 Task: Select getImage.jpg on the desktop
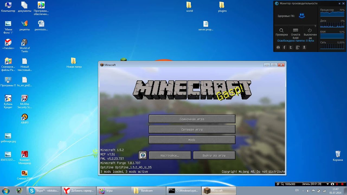8,138
